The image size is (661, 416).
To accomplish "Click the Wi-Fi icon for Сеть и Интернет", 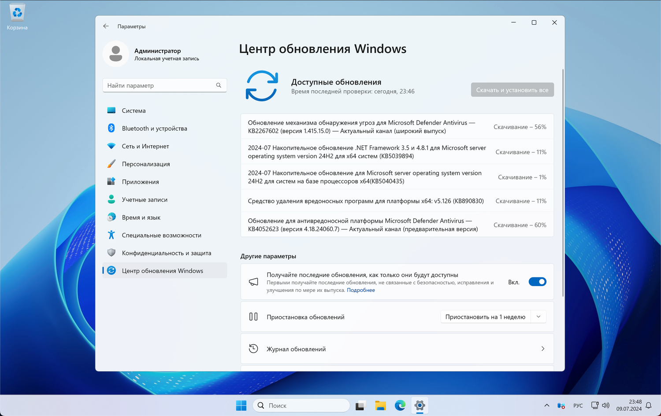I will pos(111,146).
